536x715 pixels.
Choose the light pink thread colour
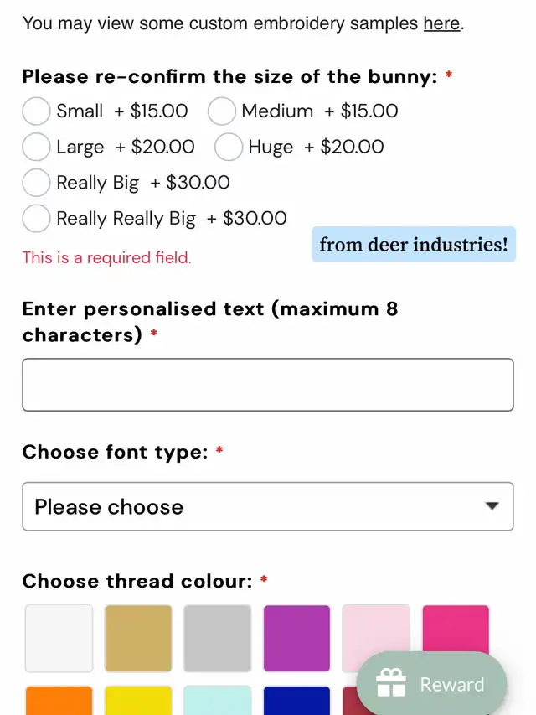[x=376, y=629]
